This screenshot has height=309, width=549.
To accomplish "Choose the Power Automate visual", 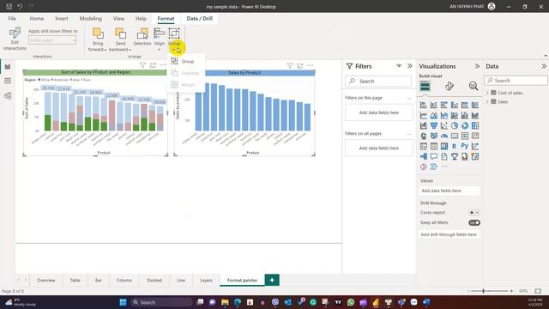I will 434,167.
